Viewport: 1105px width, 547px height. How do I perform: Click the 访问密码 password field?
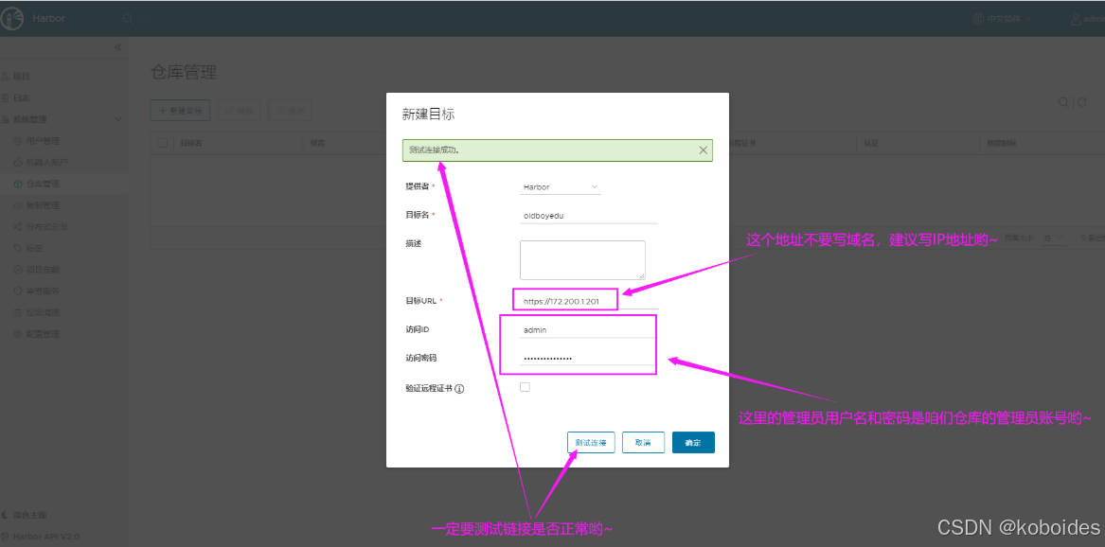point(588,359)
